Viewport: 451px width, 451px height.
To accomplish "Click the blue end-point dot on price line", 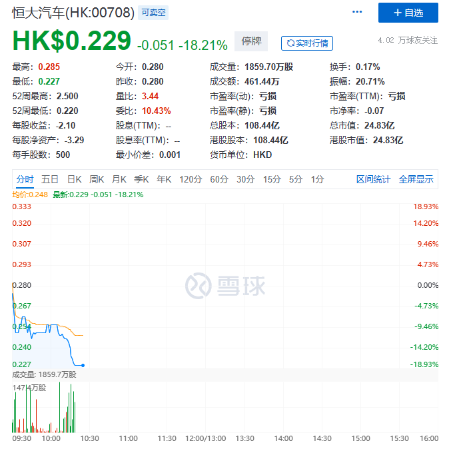I will 83,365.
